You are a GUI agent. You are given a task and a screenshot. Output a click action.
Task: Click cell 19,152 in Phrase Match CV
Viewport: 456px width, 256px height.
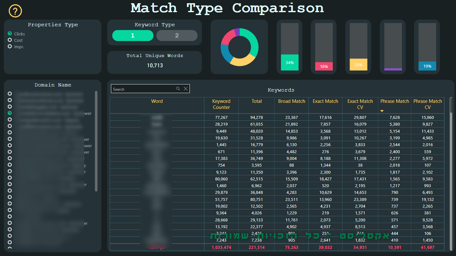pos(428,199)
